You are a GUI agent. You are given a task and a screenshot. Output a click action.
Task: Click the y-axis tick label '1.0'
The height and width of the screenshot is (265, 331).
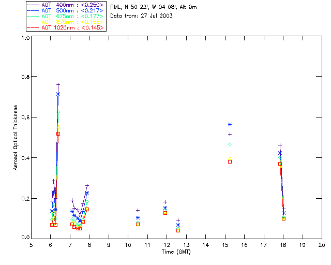tap(25, 38)
